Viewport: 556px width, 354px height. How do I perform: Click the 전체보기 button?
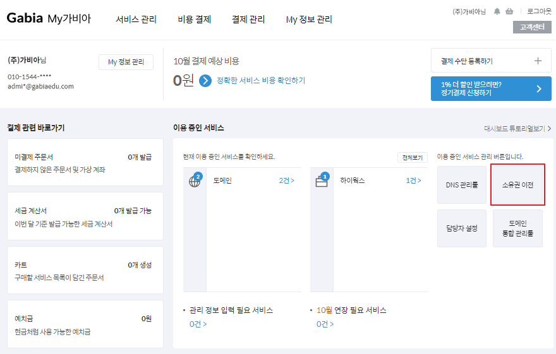413,158
